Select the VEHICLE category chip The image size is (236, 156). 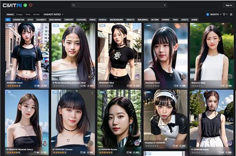tap(103, 20)
